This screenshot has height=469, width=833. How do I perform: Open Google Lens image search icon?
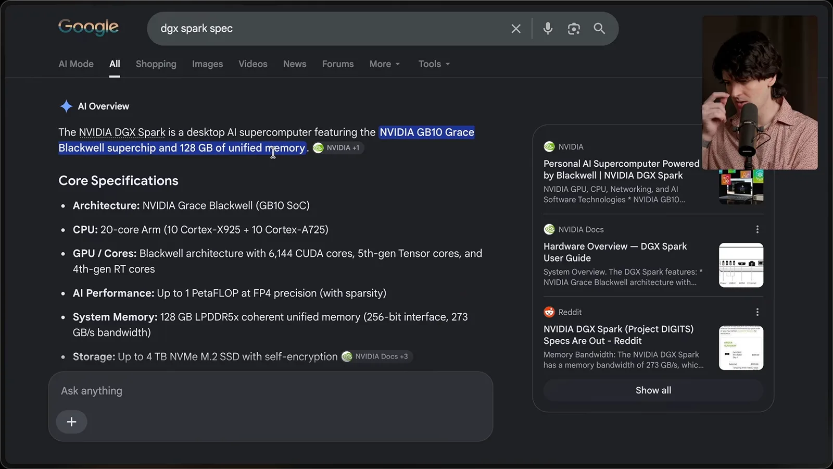point(574,29)
